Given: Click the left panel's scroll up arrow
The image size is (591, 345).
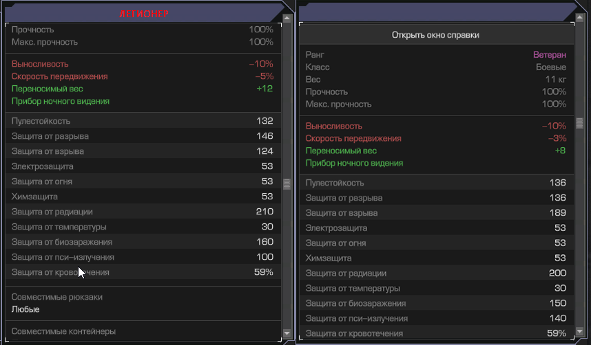Looking at the screenshot, I should coord(288,29).
